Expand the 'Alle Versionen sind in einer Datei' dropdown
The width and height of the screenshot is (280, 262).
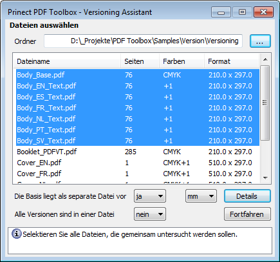pyautogui.click(x=150, y=214)
